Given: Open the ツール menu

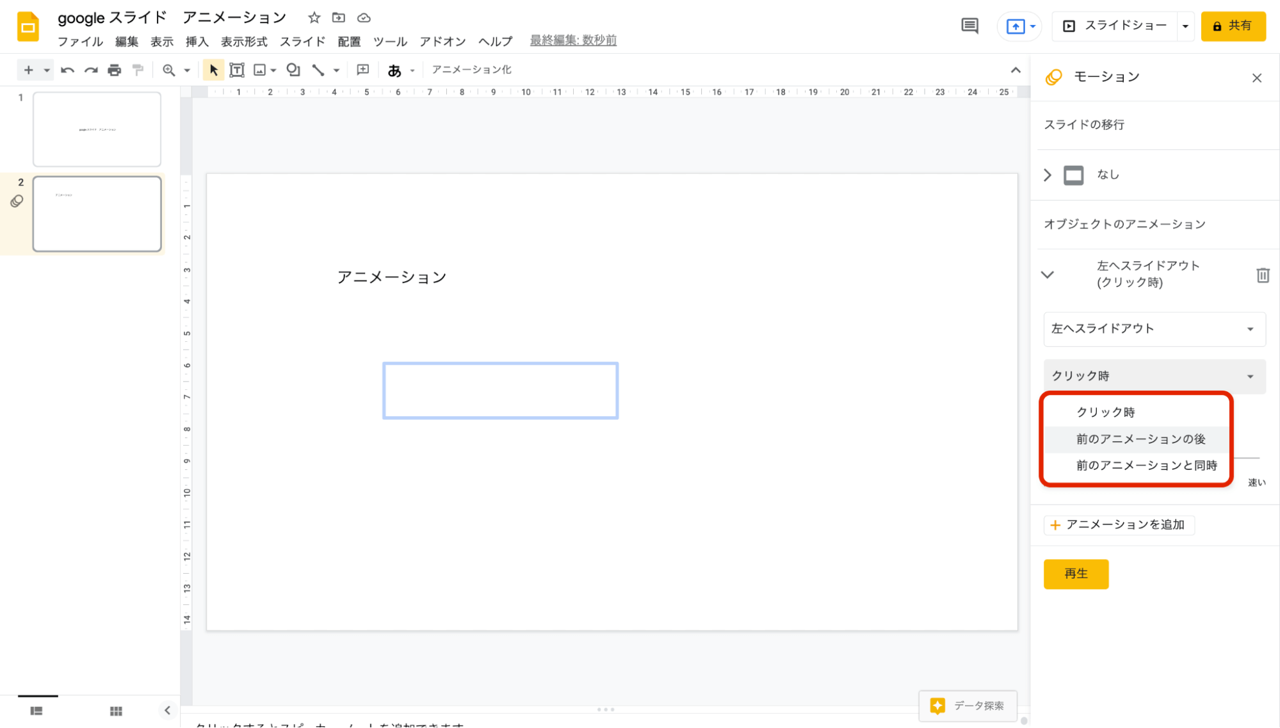Looking at the screenshot, I should click(390, 42).
